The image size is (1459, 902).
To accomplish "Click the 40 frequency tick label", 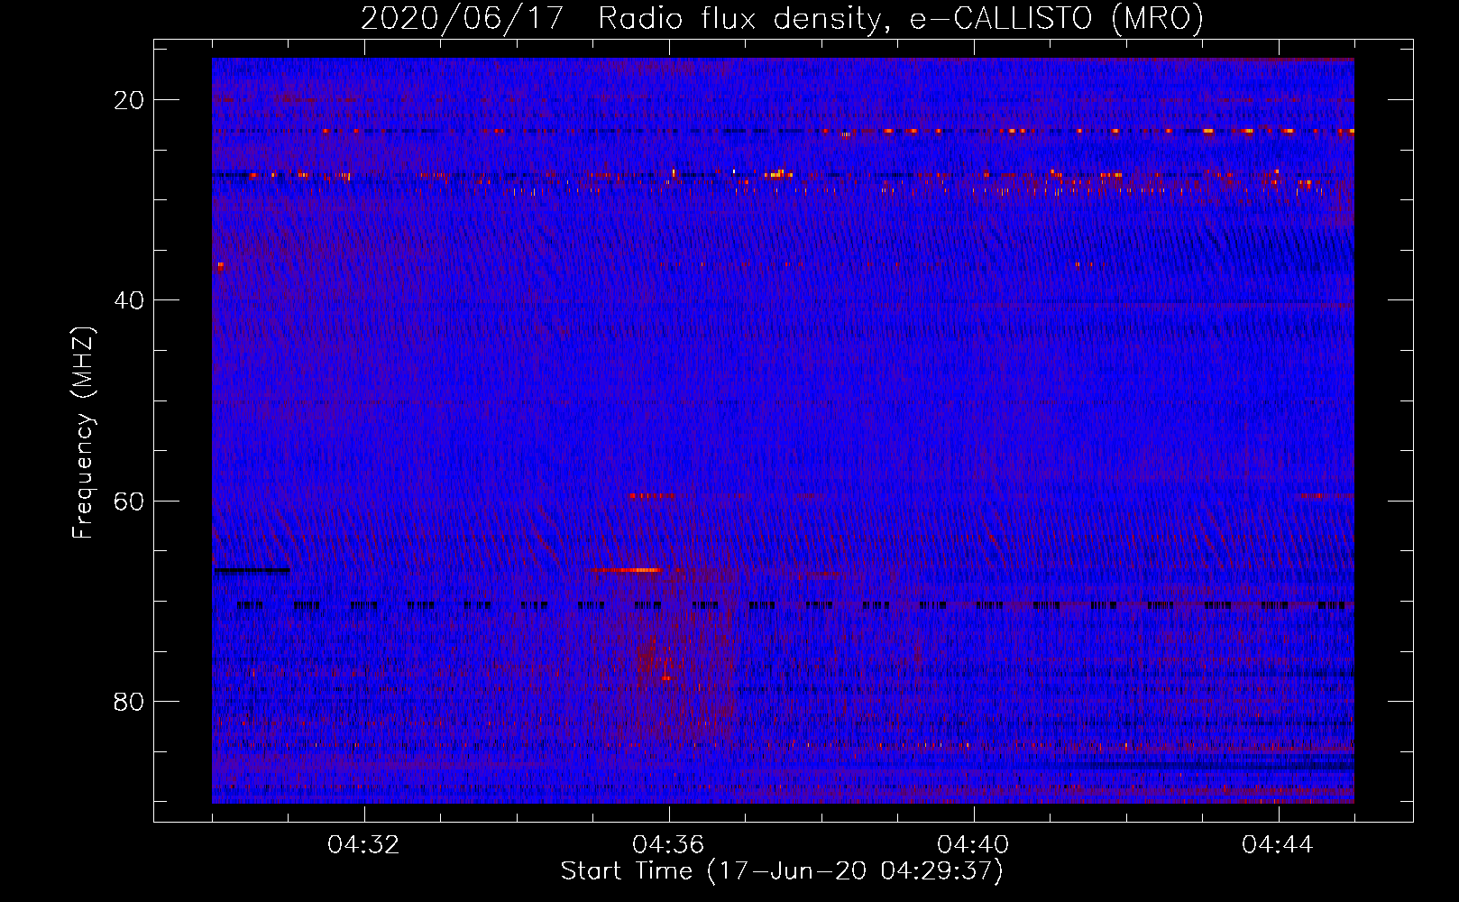I will pyautogui.click(x=129, y=300).
